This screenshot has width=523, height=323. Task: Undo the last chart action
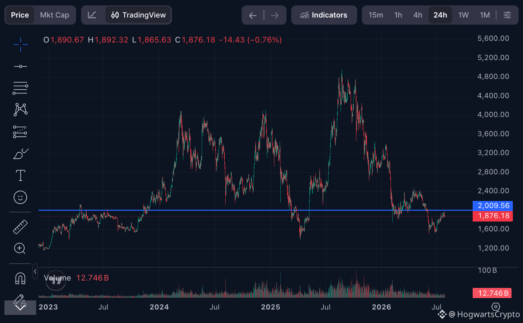253,15
